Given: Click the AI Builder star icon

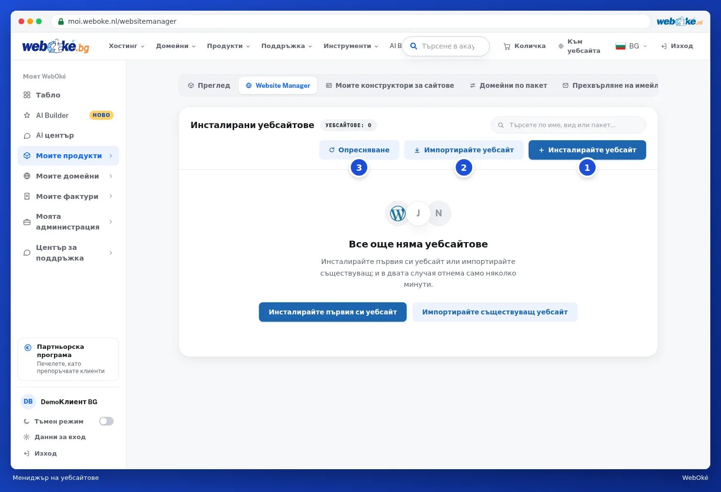Looking at the screenshot, I should coord(27,115).
